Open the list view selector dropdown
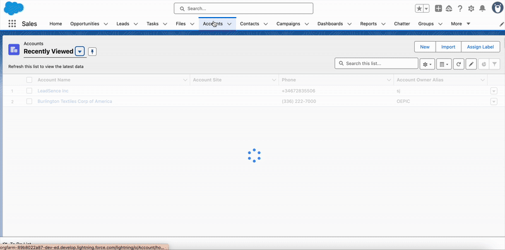The width and height of the screenshot is (505, 250). (80, 52)
